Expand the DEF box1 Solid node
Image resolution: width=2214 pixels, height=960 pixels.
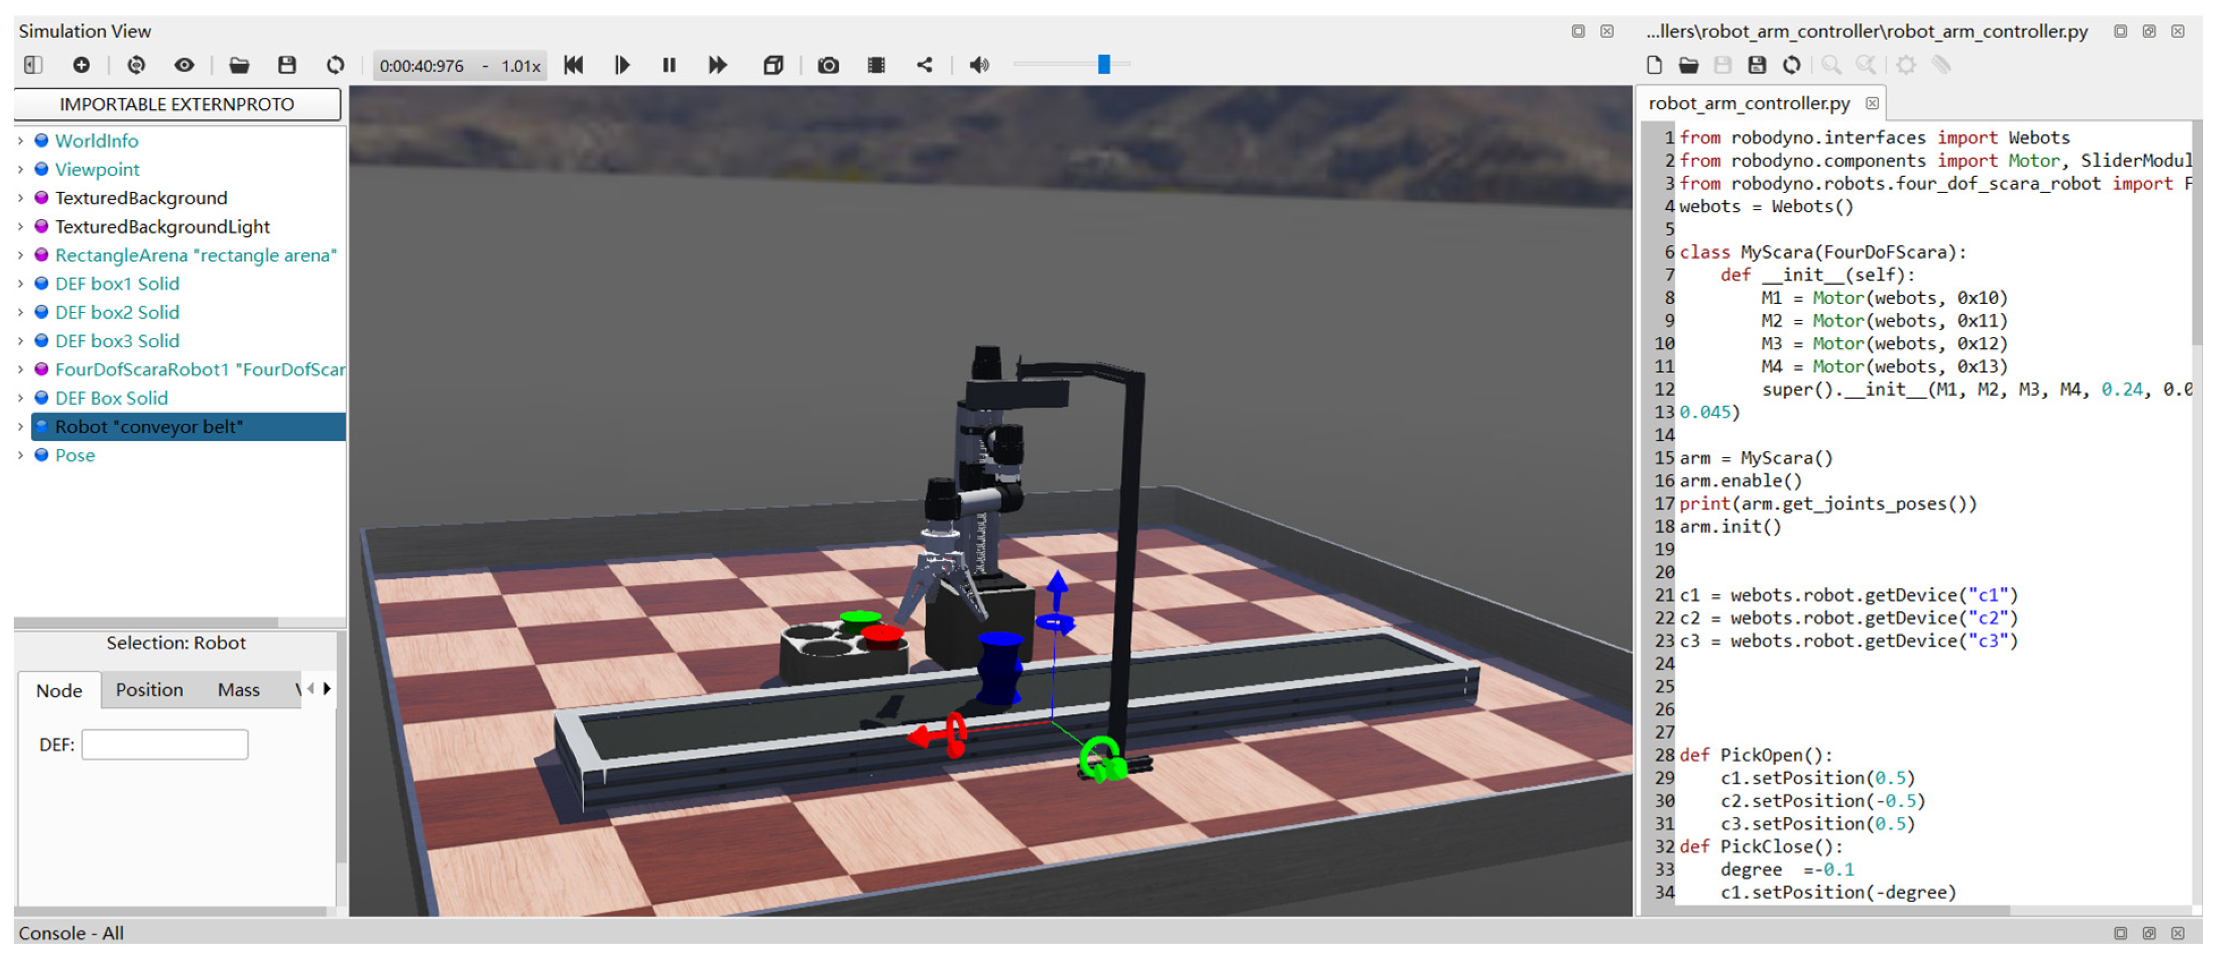coord(20,284)
